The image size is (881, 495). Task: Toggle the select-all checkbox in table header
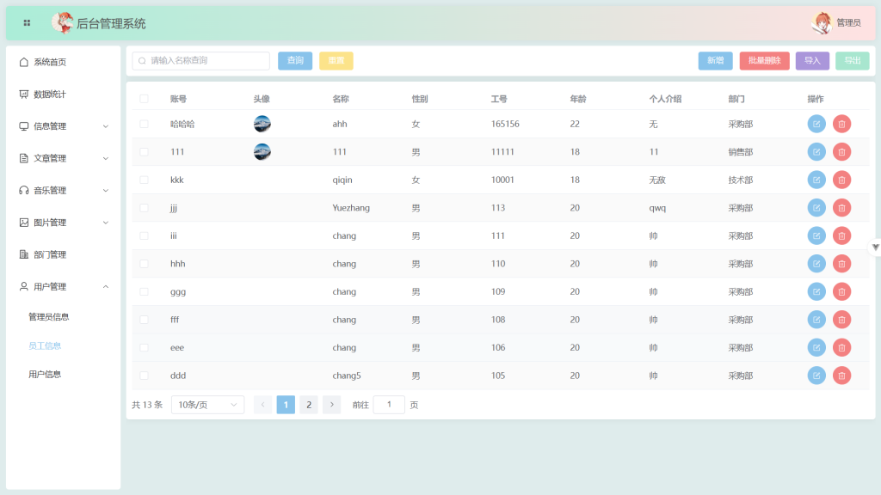pos(144,99)
